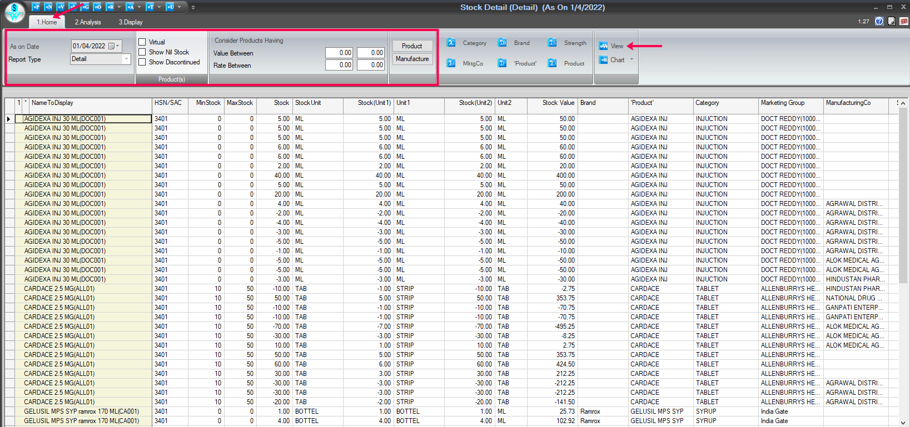Enable Show Discontinued checkbox
Viewport: 910px width, 427px height.
coord(142,62)
